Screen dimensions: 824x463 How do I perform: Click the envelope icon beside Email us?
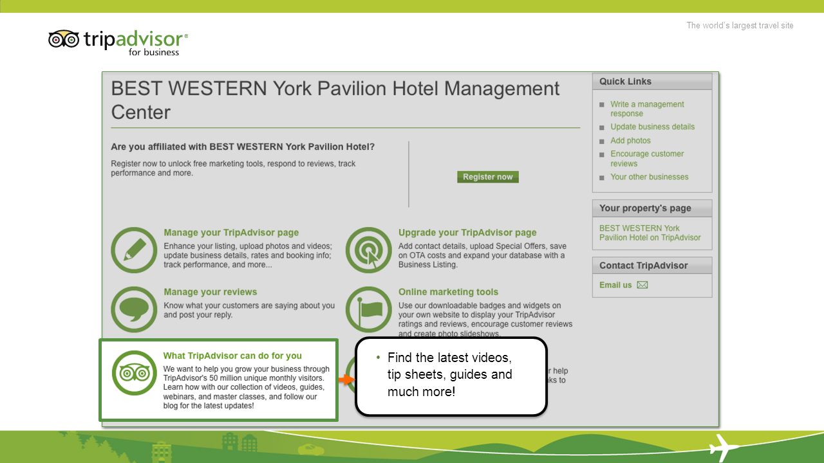pos(642,285)
